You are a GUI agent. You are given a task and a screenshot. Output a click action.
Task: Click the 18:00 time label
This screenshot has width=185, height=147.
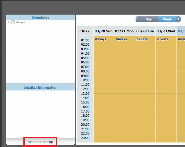(85, 115)
